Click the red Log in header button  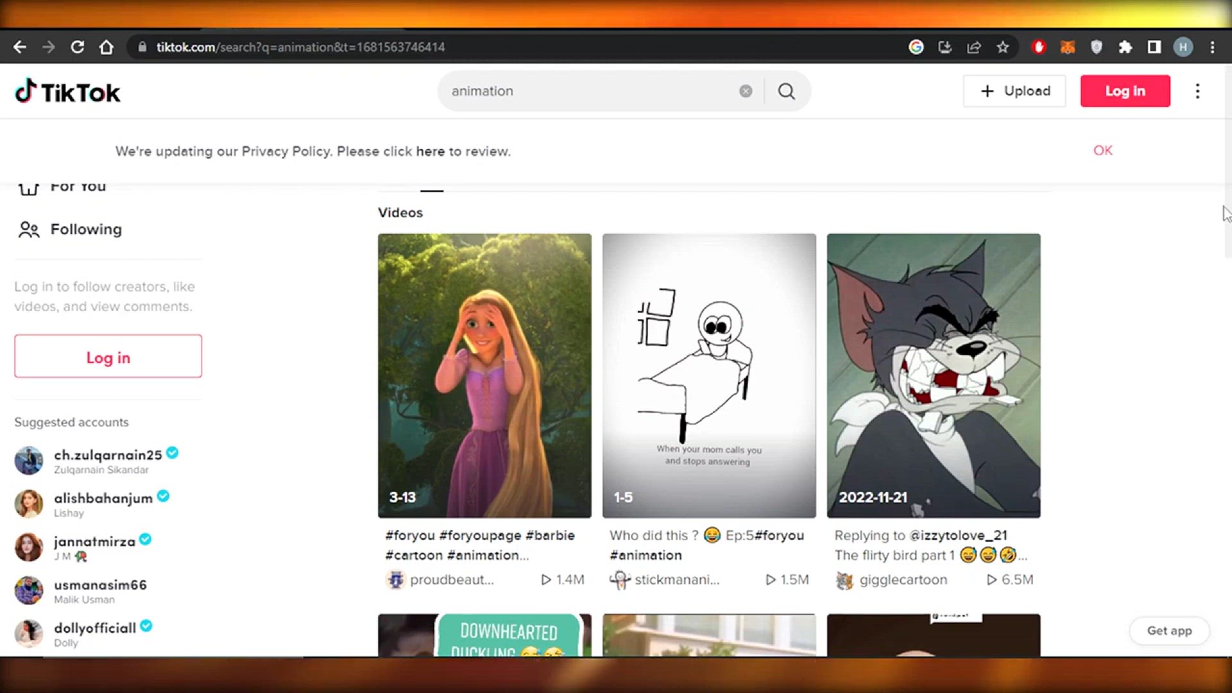click(1125, 91)
